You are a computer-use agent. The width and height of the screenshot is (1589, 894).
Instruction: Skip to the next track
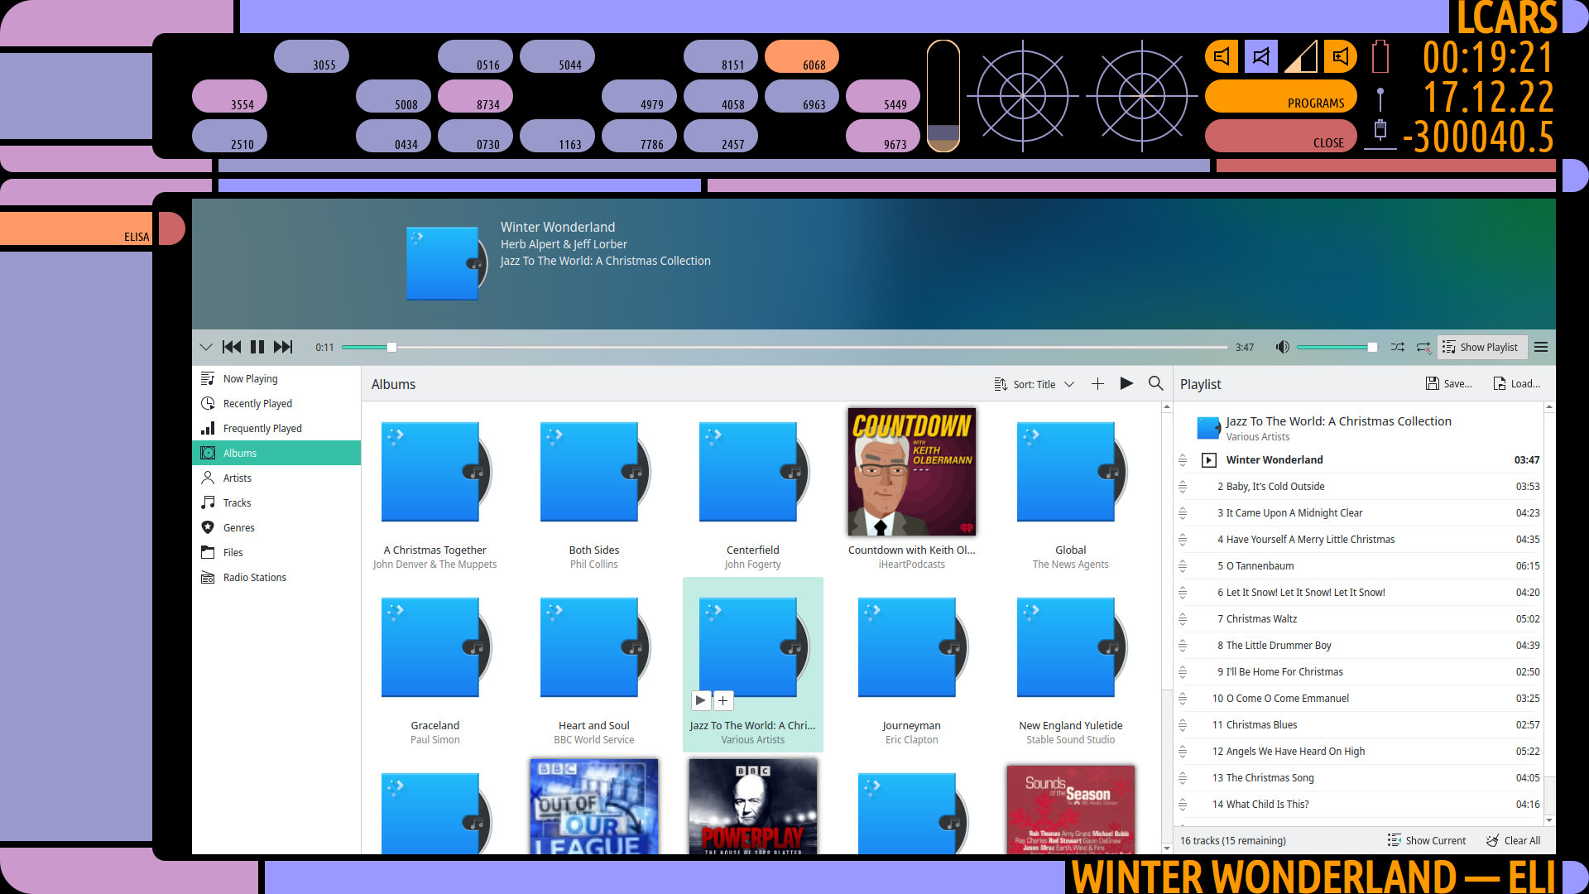[x=283, y=347]
